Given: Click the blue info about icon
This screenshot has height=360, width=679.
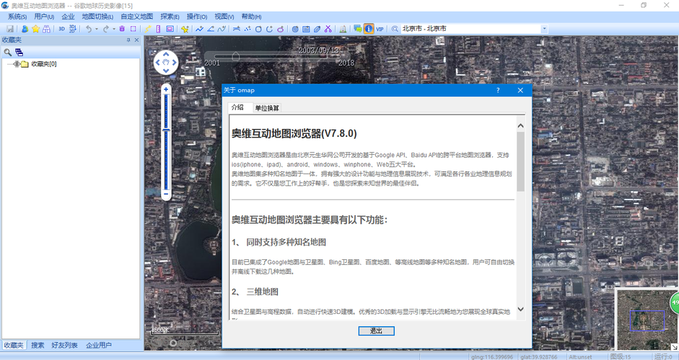Looking at the screenshot, I should [369, 29].
